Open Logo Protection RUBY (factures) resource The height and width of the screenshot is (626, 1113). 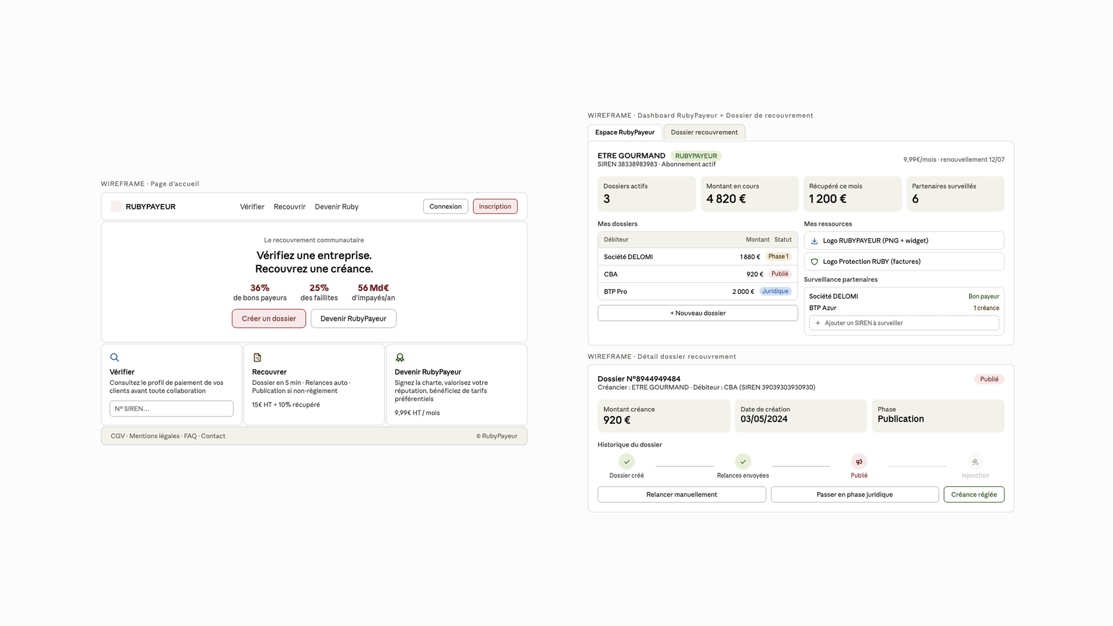point(904,261)
